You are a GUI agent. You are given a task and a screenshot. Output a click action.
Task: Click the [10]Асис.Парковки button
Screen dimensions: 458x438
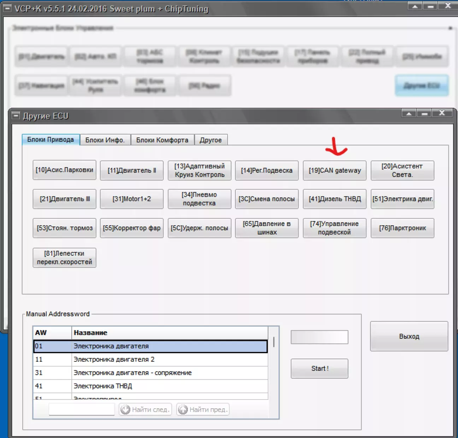(x=64, y=170)
